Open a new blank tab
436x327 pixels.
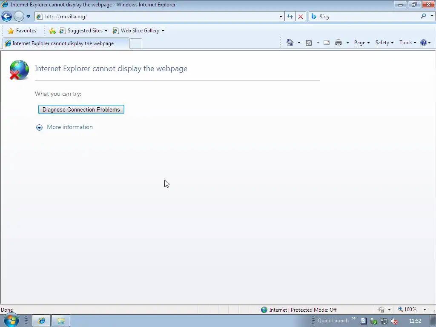point(136,44)
